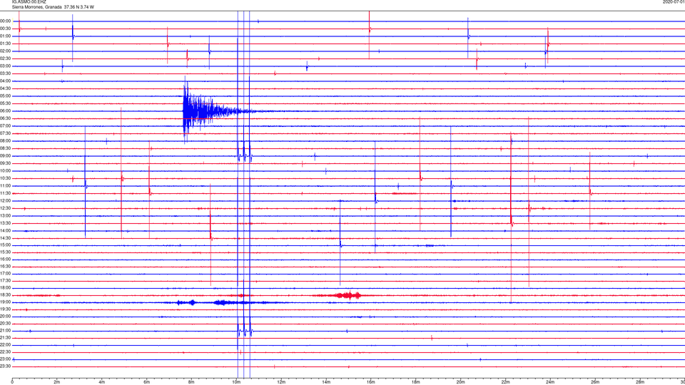This screenshot has height=385, width=685.
Task: Click the 15:30 time label
Action: pos(6,252)
